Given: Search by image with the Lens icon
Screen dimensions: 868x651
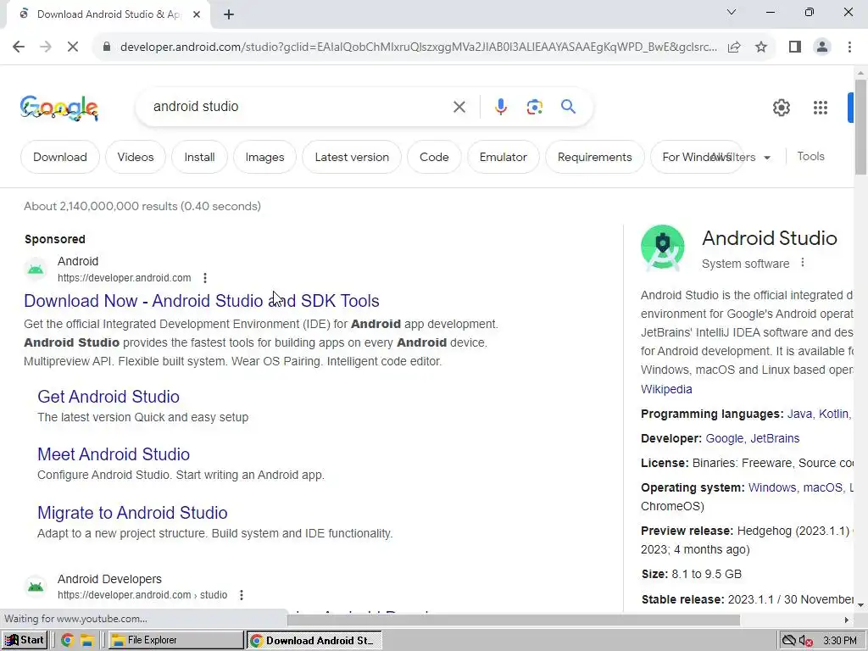Looking at the screenshot, I should (x=534, y=107).
